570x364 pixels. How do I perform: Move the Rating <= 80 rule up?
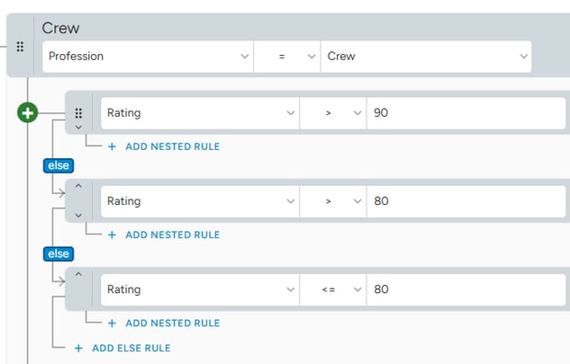click(78, 274)
